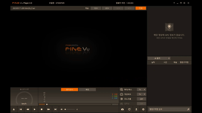Image resolution: width=202 pixels, height=113 pixels.
Task: Switch to the speed (속도) tab
Action: [87, 89]
